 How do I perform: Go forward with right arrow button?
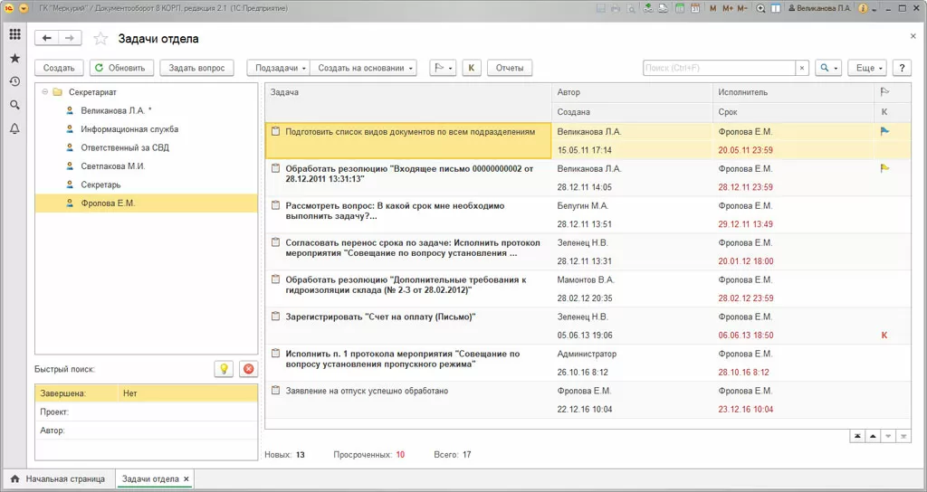pos(70,38)
